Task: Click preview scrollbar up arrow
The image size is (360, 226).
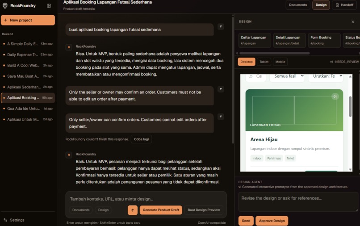Action: coord(350,76)
